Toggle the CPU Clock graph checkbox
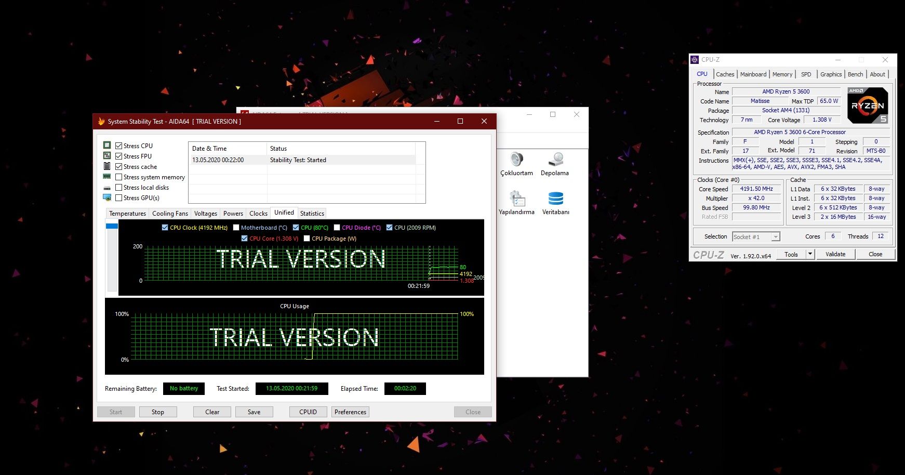This screenshot has height=475, width=905. pyautogui.click(x=165, y=228)
